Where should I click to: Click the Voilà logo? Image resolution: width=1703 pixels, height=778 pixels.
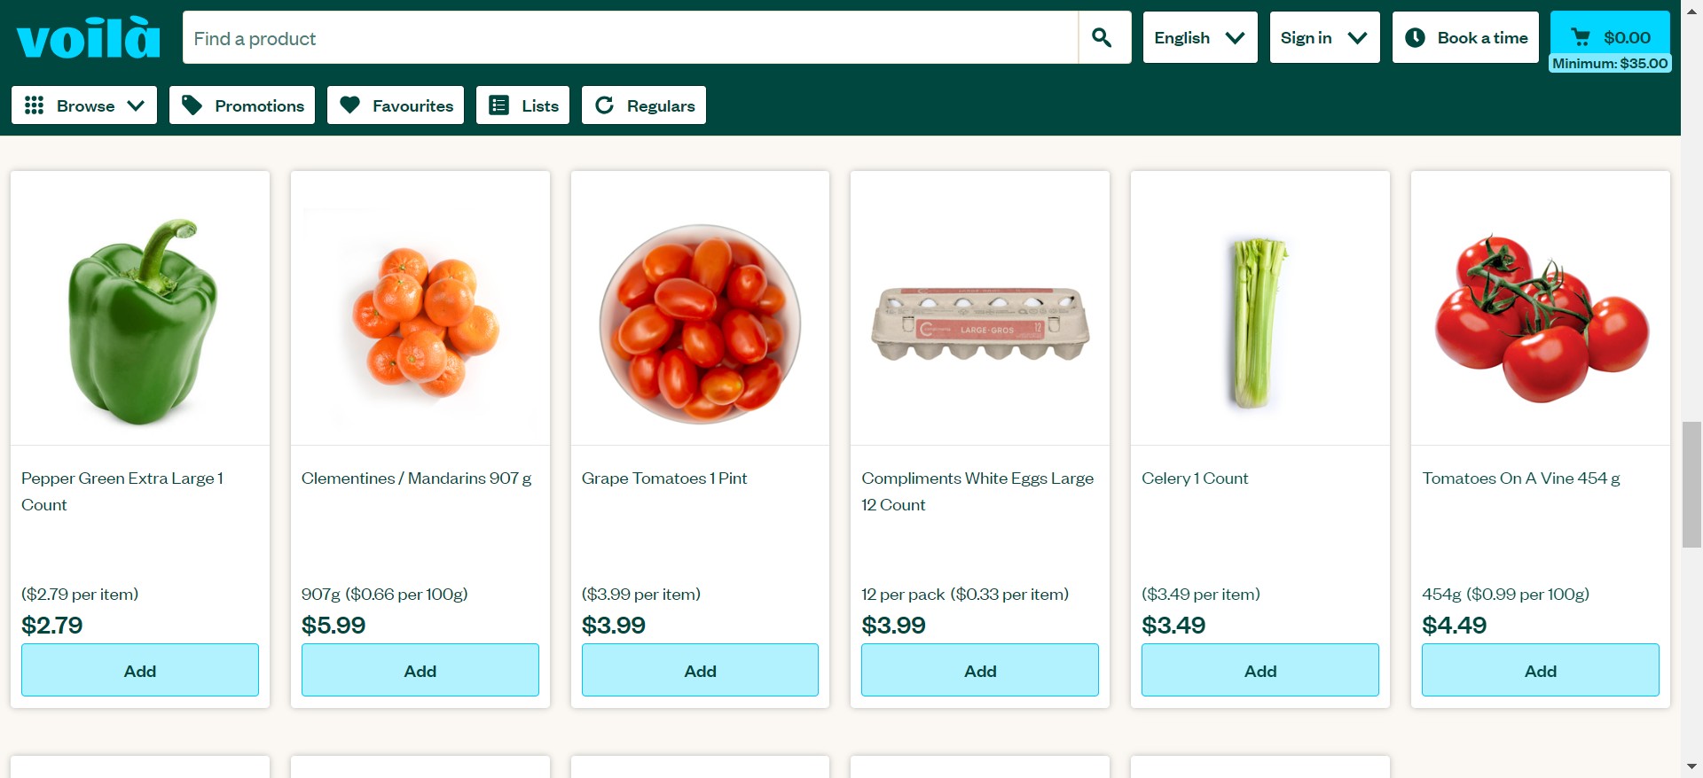coord(89,38)
